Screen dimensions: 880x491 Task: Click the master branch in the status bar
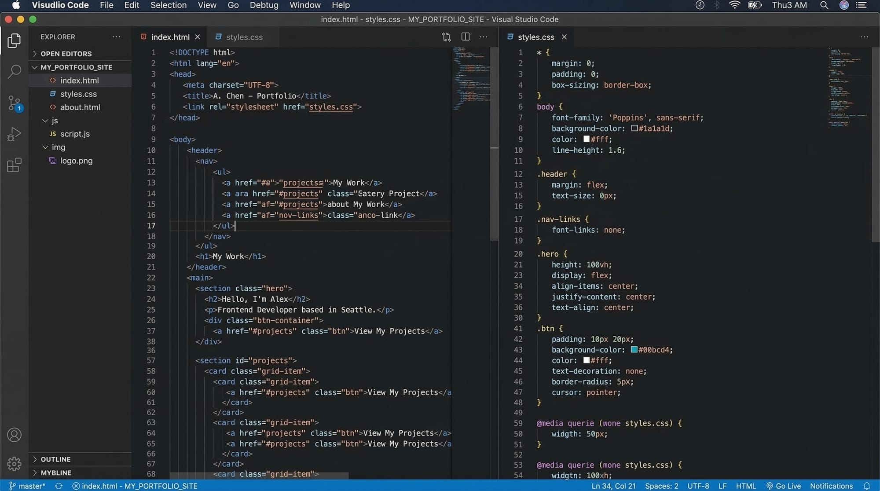coord(27,486)
